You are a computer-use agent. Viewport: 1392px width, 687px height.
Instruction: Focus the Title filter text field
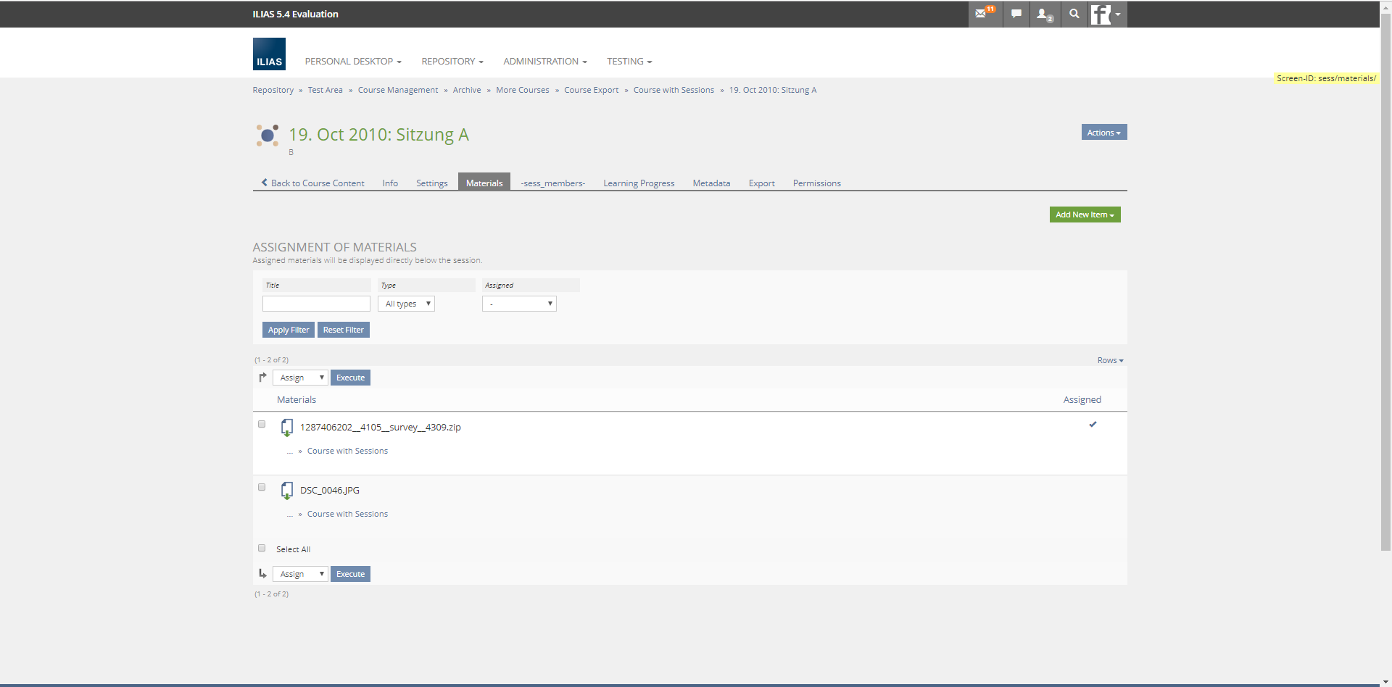[316, 304]
